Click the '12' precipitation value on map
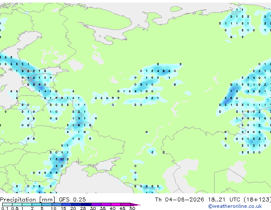The height and width of the screenshot is (210, 271). pyautogui.click(x=62, y=159)
